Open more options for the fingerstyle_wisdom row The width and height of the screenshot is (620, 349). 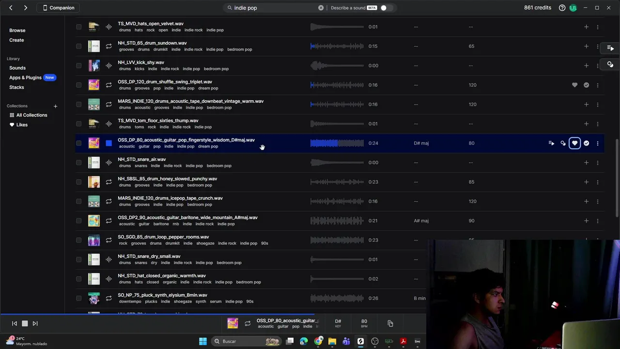point(598,143)
